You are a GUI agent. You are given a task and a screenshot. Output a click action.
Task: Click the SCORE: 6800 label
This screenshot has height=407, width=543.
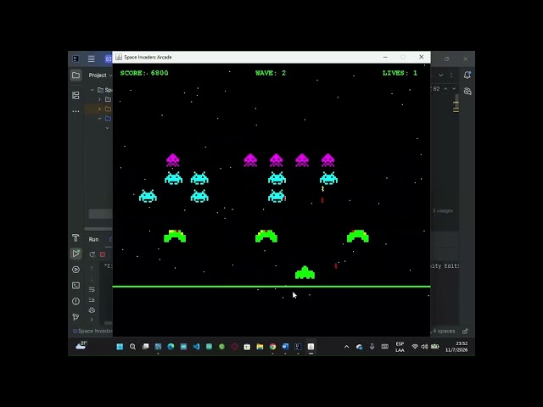144,73
